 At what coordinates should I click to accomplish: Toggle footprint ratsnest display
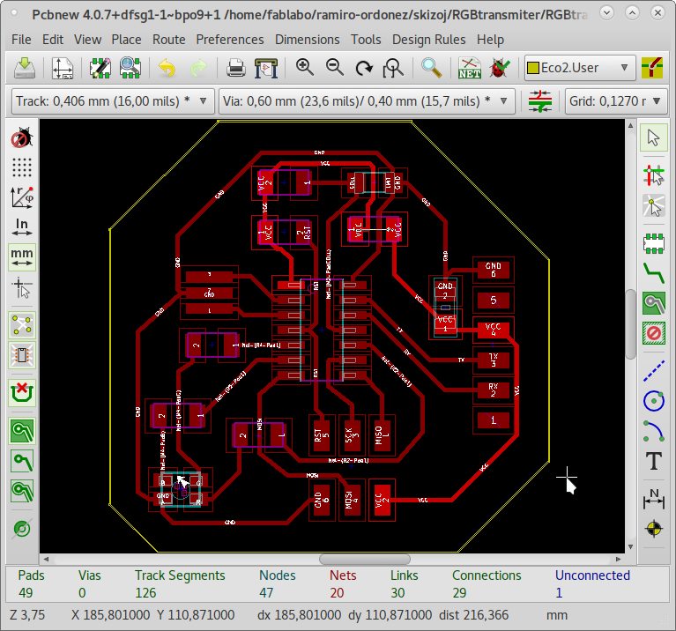[21, 355]
